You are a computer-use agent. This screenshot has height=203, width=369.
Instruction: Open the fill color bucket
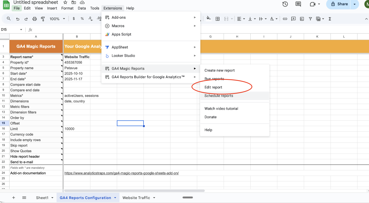click(x=209, y=19)
